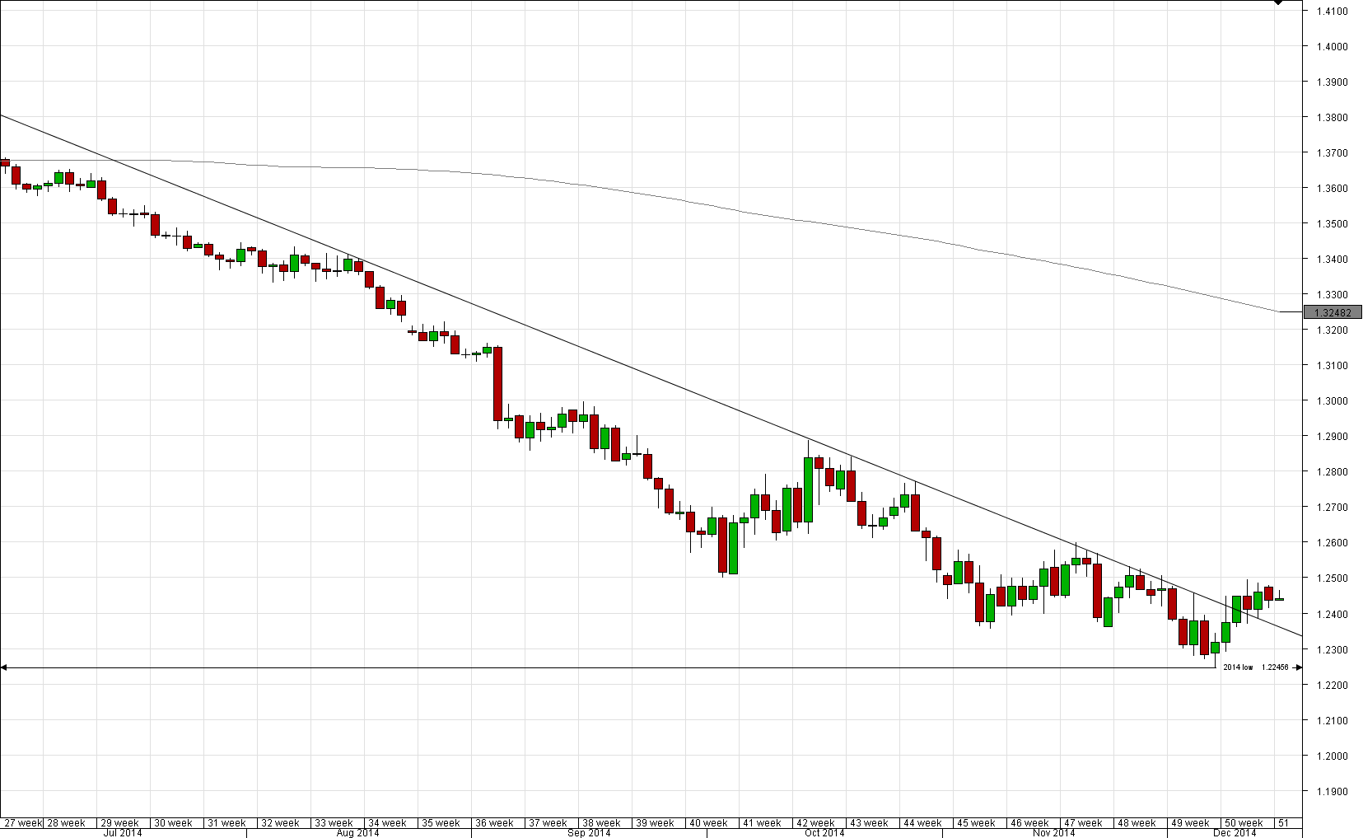Click the 1.2800 price axis label
Viewport: 1363px width, 838px height.
pyautogui.click(x=1332, y=471)
